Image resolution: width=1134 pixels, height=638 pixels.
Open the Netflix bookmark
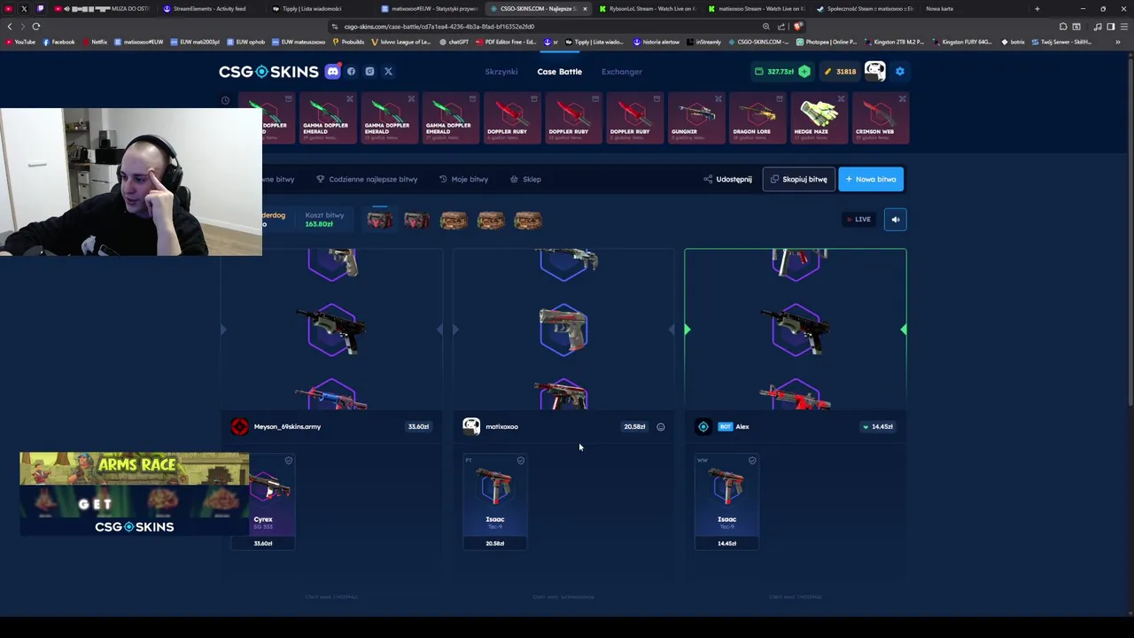(95, 42)
